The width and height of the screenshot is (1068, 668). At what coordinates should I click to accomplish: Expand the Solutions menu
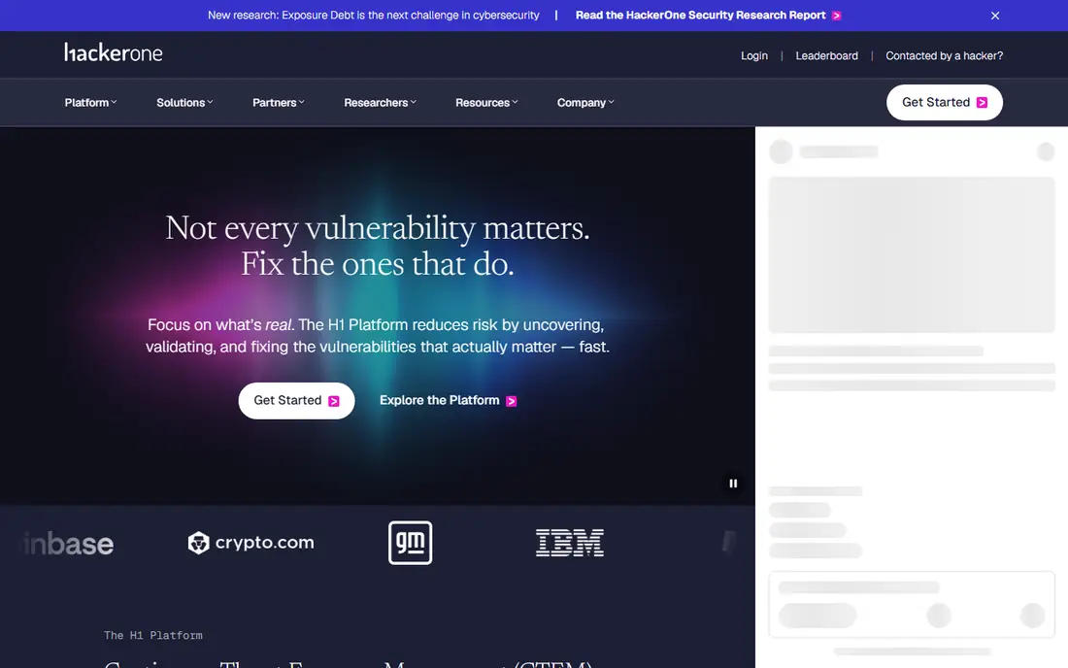coord(184,103)
